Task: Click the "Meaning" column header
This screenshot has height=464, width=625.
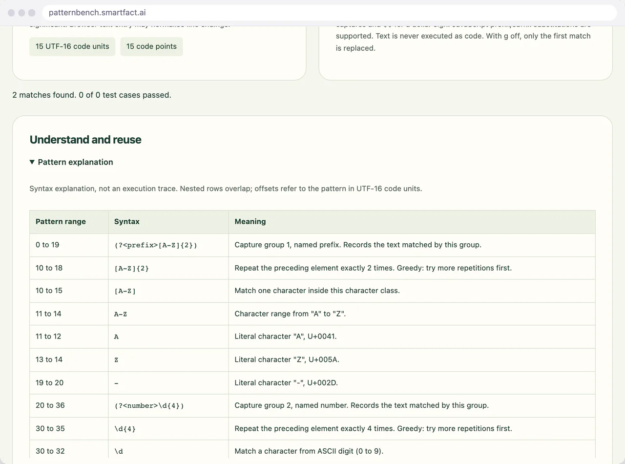Action: (x=412, y=222)
